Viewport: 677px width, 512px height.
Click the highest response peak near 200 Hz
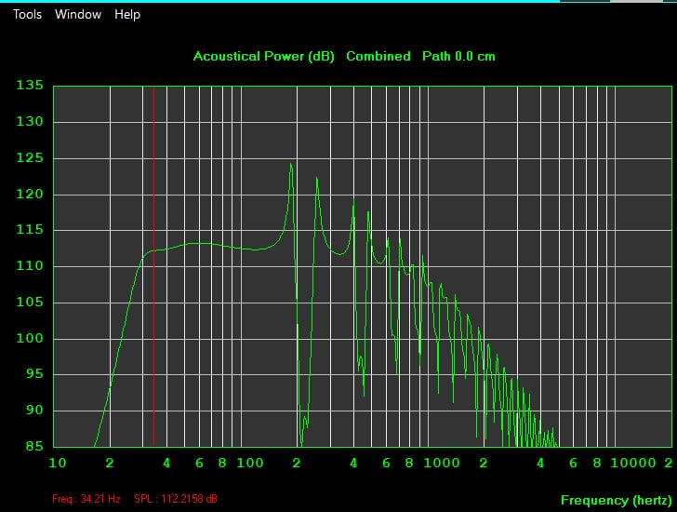click(291, 164)
